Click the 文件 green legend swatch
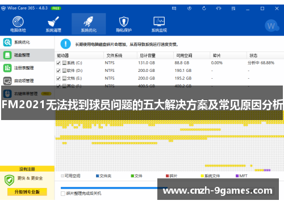The width and height of the screenshot is (284, 205). pos(132,176)
